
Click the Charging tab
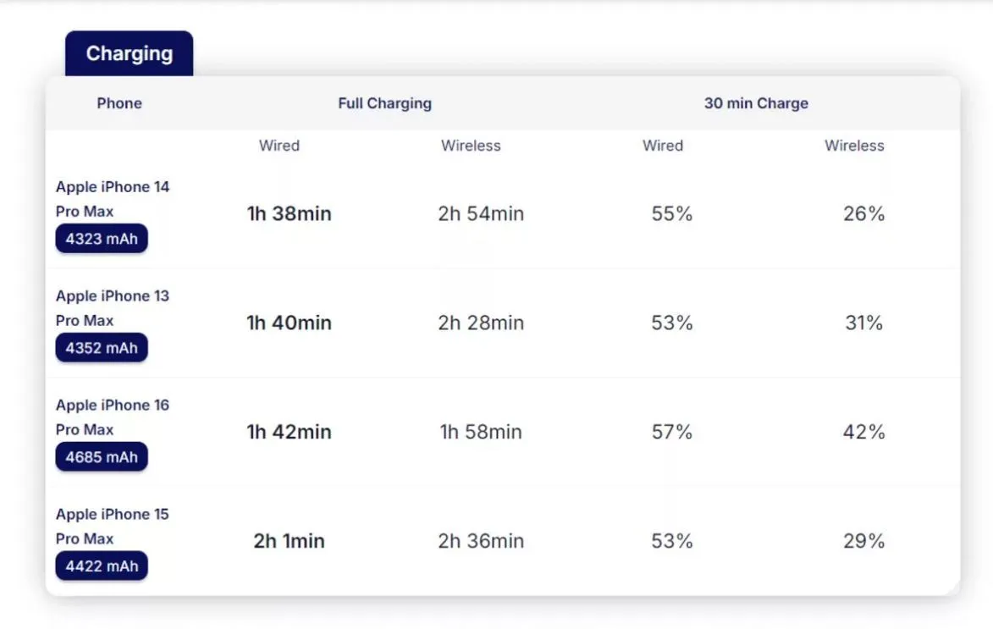pyautogui.click(x=130, y=54)
